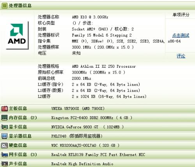Click the 处理器规格 label
The width and height of the screenshot is (195, 167).
pos(48,66)
